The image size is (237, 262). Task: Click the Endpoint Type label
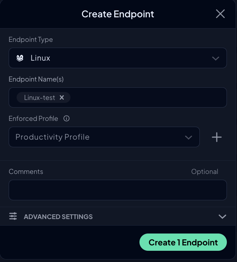pos(31,40)
